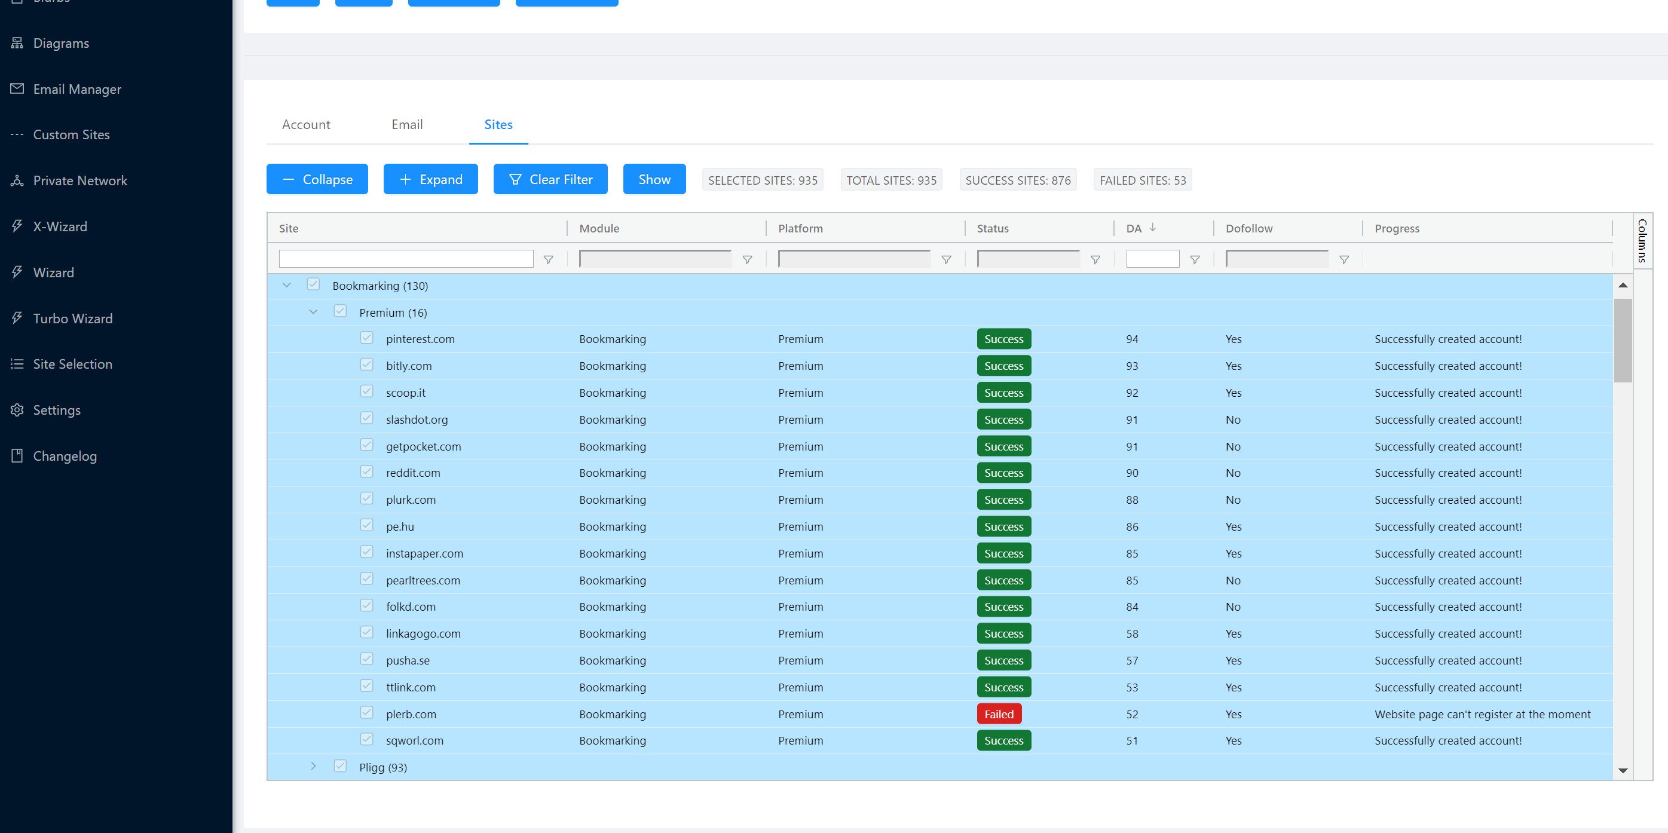The height and width of the screenshot is (833, 1668).
Task: Uncheck the sqworl.com checkbox
Action: [366, 739]
